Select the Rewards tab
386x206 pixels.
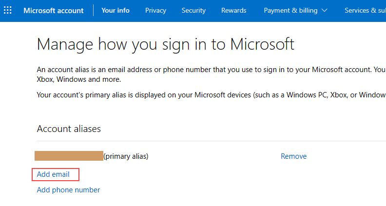coord(233,10)
